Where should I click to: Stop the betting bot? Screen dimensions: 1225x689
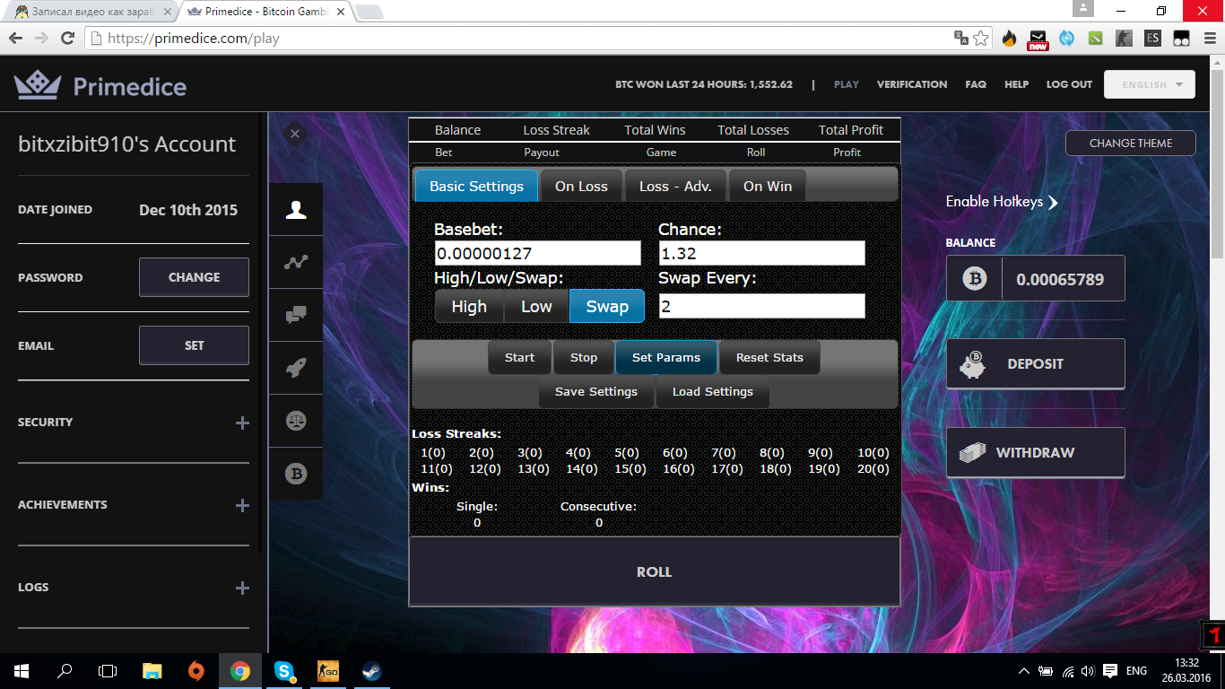click(584, 357)
